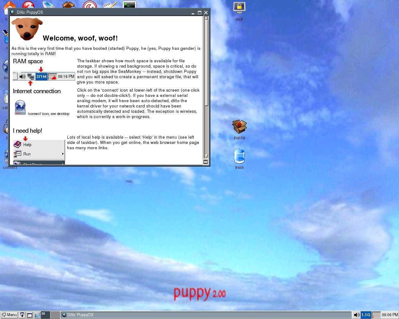Click the 'RAM space' heading

(x=28, y=61)
